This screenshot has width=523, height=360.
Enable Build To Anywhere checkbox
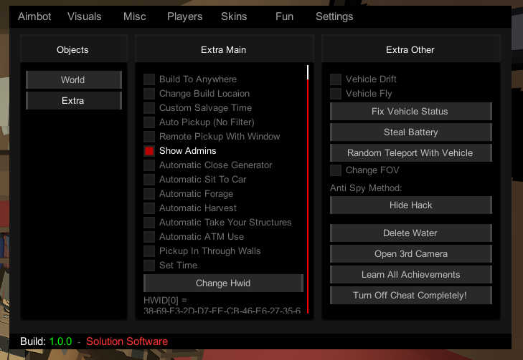coord(149,79)
